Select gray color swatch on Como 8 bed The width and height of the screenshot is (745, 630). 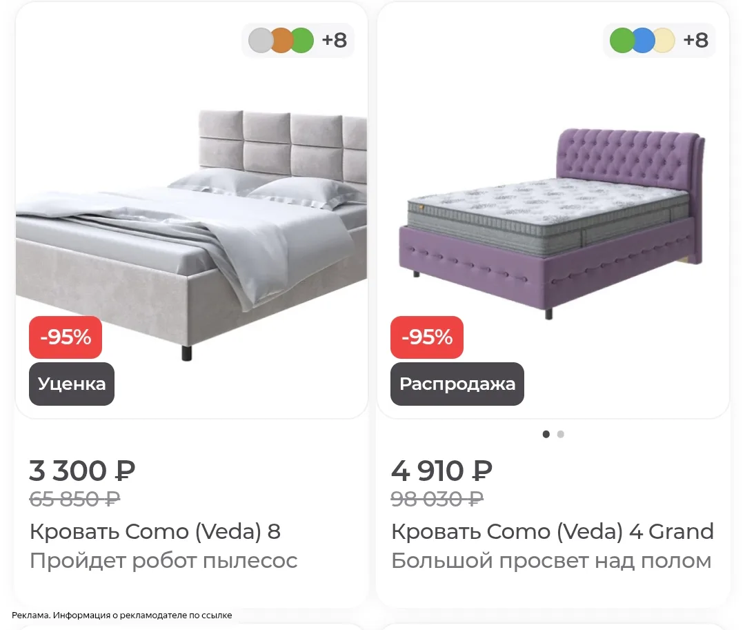[x=260, y=41]
